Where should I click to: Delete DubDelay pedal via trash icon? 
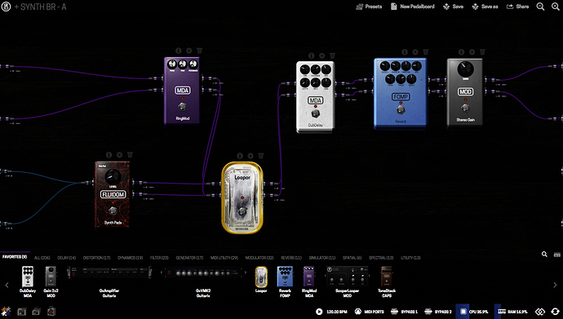332,55
